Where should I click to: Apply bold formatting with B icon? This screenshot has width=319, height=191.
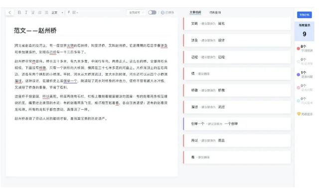coord(19,12)
